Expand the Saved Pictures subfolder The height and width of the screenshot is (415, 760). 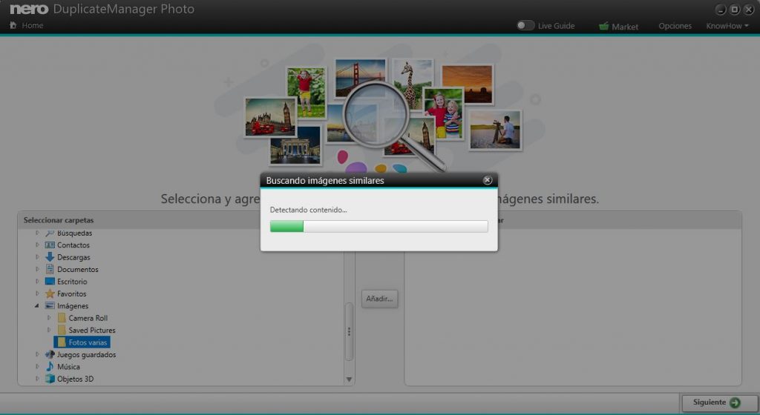49,330
